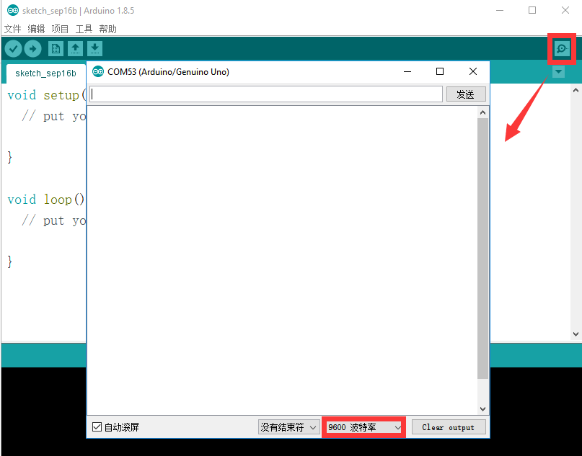Click the '// put' comment under void loop
Screen dimensions: 582x456
click(x=54, y=221)
